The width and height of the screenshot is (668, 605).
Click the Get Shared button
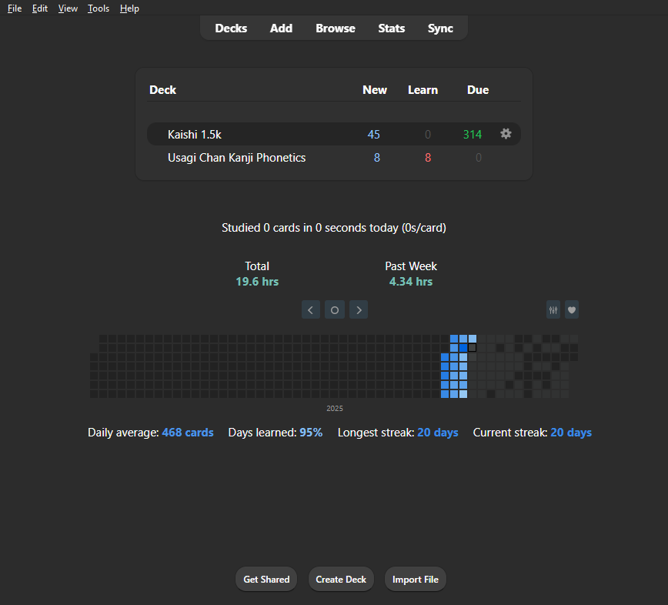266,579
